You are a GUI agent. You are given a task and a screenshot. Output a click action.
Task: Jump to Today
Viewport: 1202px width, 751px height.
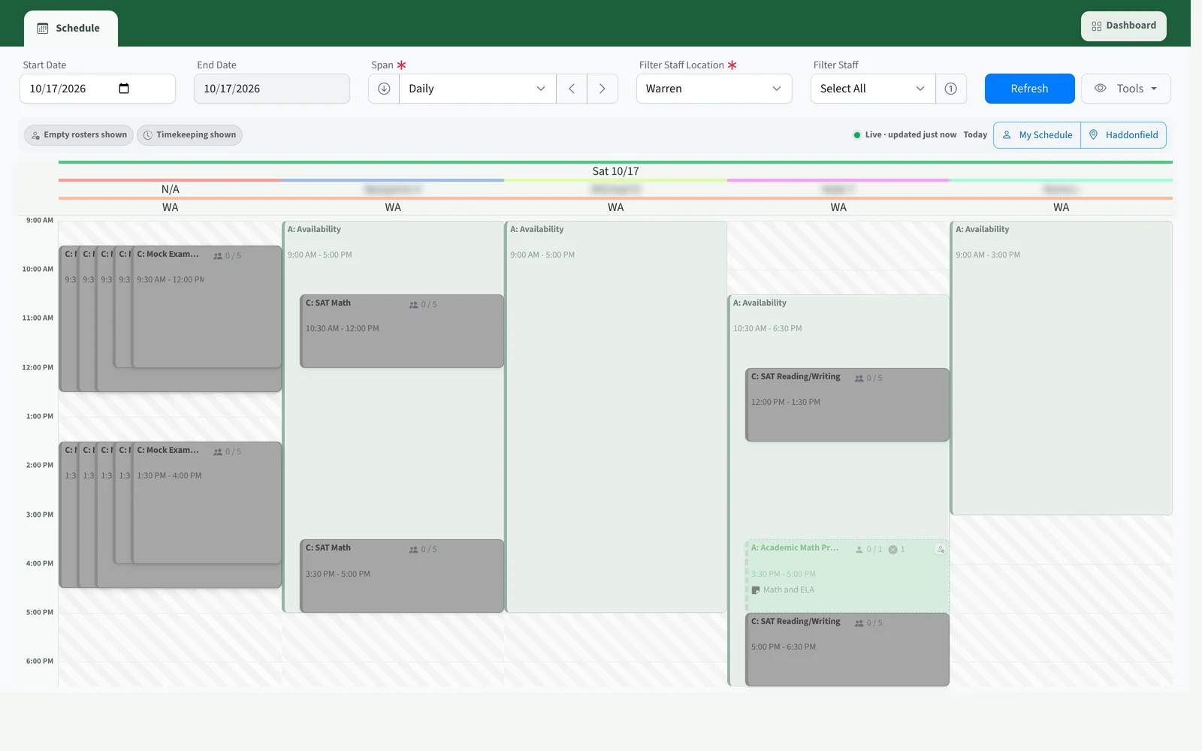point(975,135)
